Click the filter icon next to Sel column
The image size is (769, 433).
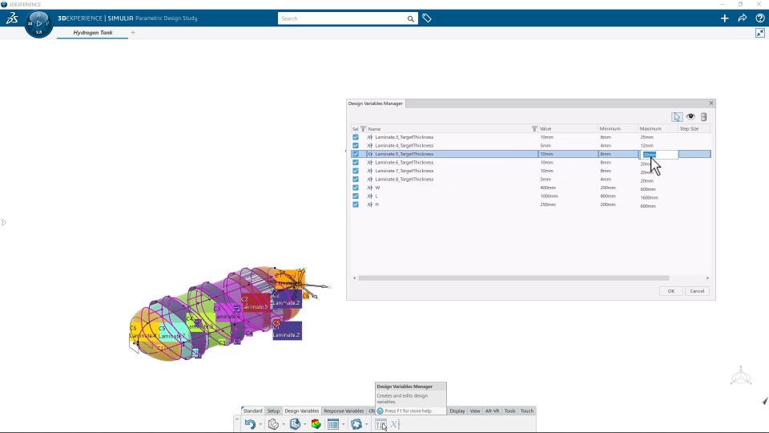(364, 128)
